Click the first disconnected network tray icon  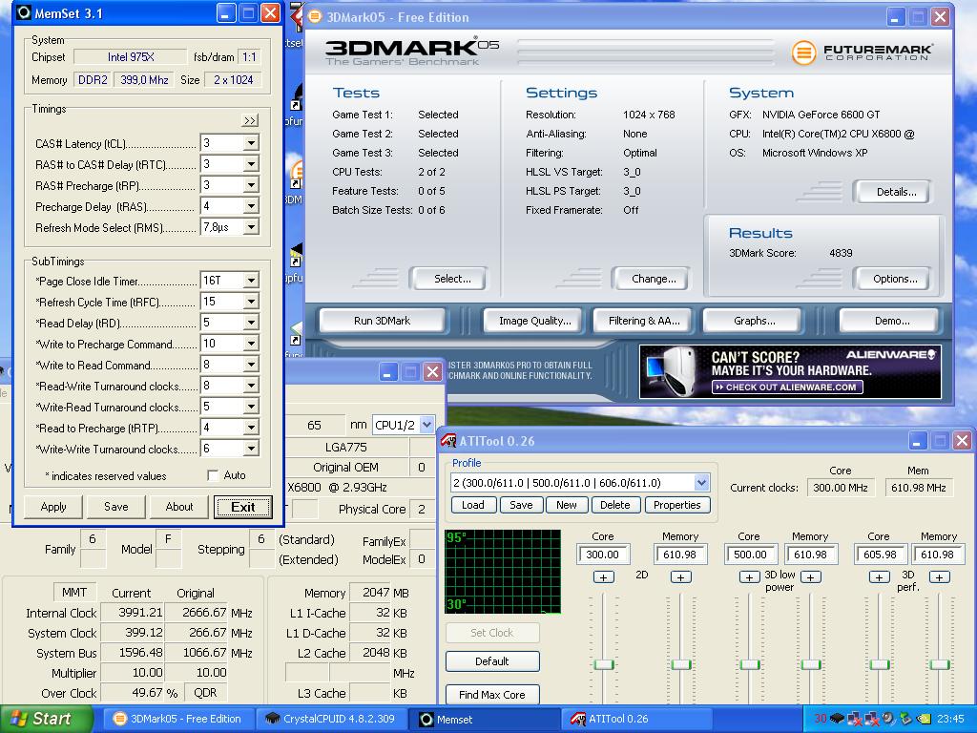pyautogui.click(x=854, y=719)
